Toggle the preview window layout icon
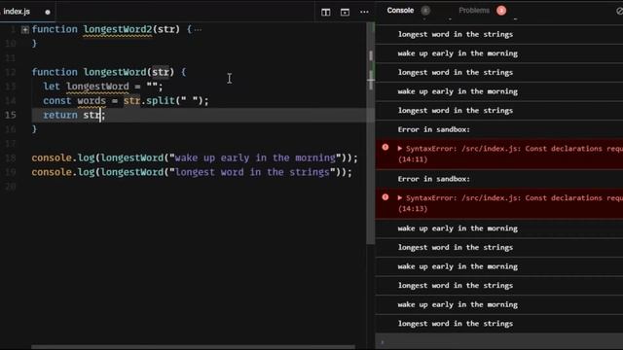 (x=345, y=12)
